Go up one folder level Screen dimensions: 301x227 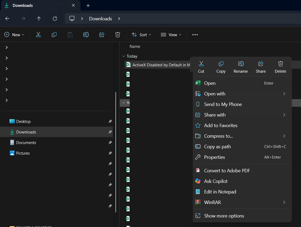coord(39,18)
